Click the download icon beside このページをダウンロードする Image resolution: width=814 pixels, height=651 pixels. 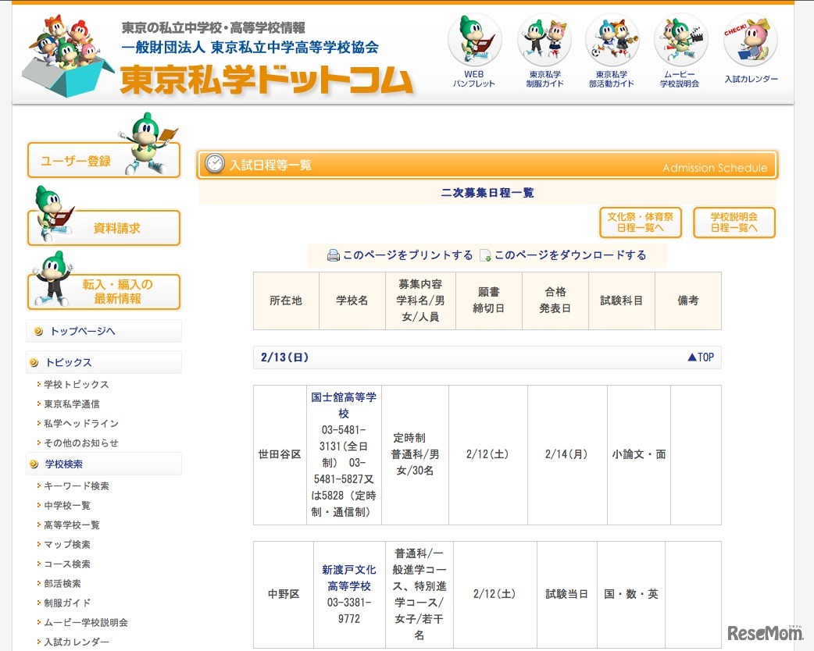click(485, 255)
